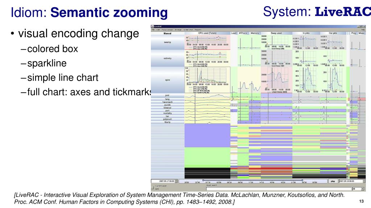Viewport: 371px width, 208px height.
Task: Click the black CPU colored block
Action: point(207,173)
